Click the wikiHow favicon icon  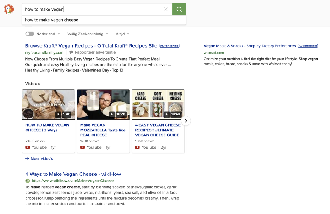pos(27,180)
